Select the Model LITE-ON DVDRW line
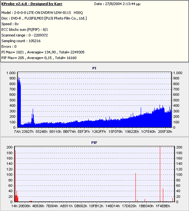Viewport: 189px width, 211px height. coord(42,13)
